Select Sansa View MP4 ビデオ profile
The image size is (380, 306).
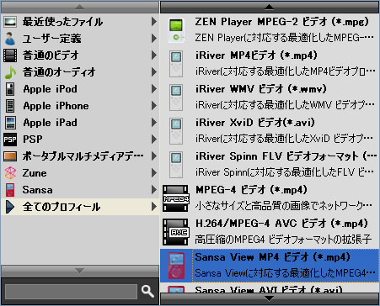point(270,266)
